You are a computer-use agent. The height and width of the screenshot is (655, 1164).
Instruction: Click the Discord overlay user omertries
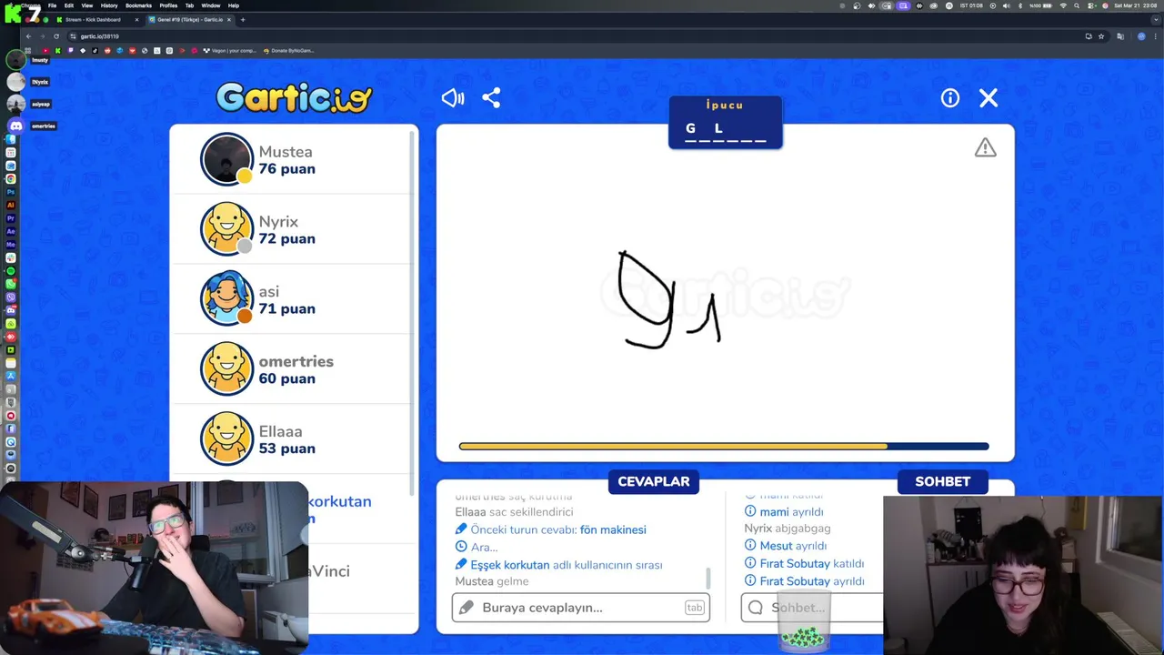(x=31, y=126)
